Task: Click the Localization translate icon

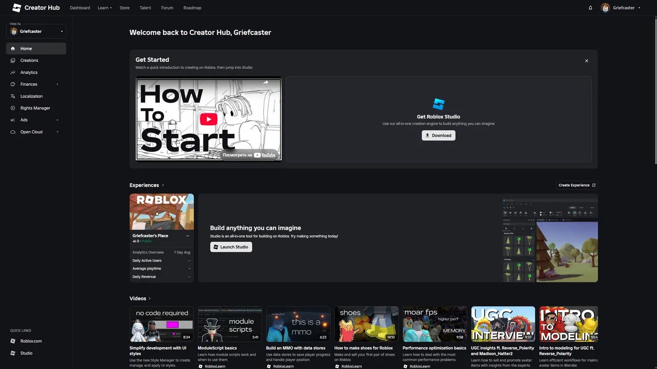Action: click(13, 96)
